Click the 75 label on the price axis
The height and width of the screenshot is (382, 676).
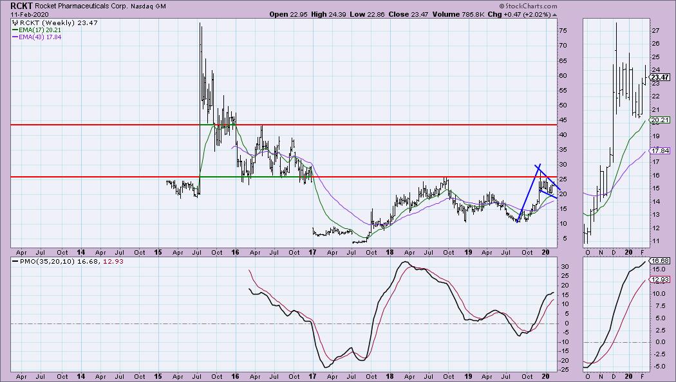pos(563,31)
